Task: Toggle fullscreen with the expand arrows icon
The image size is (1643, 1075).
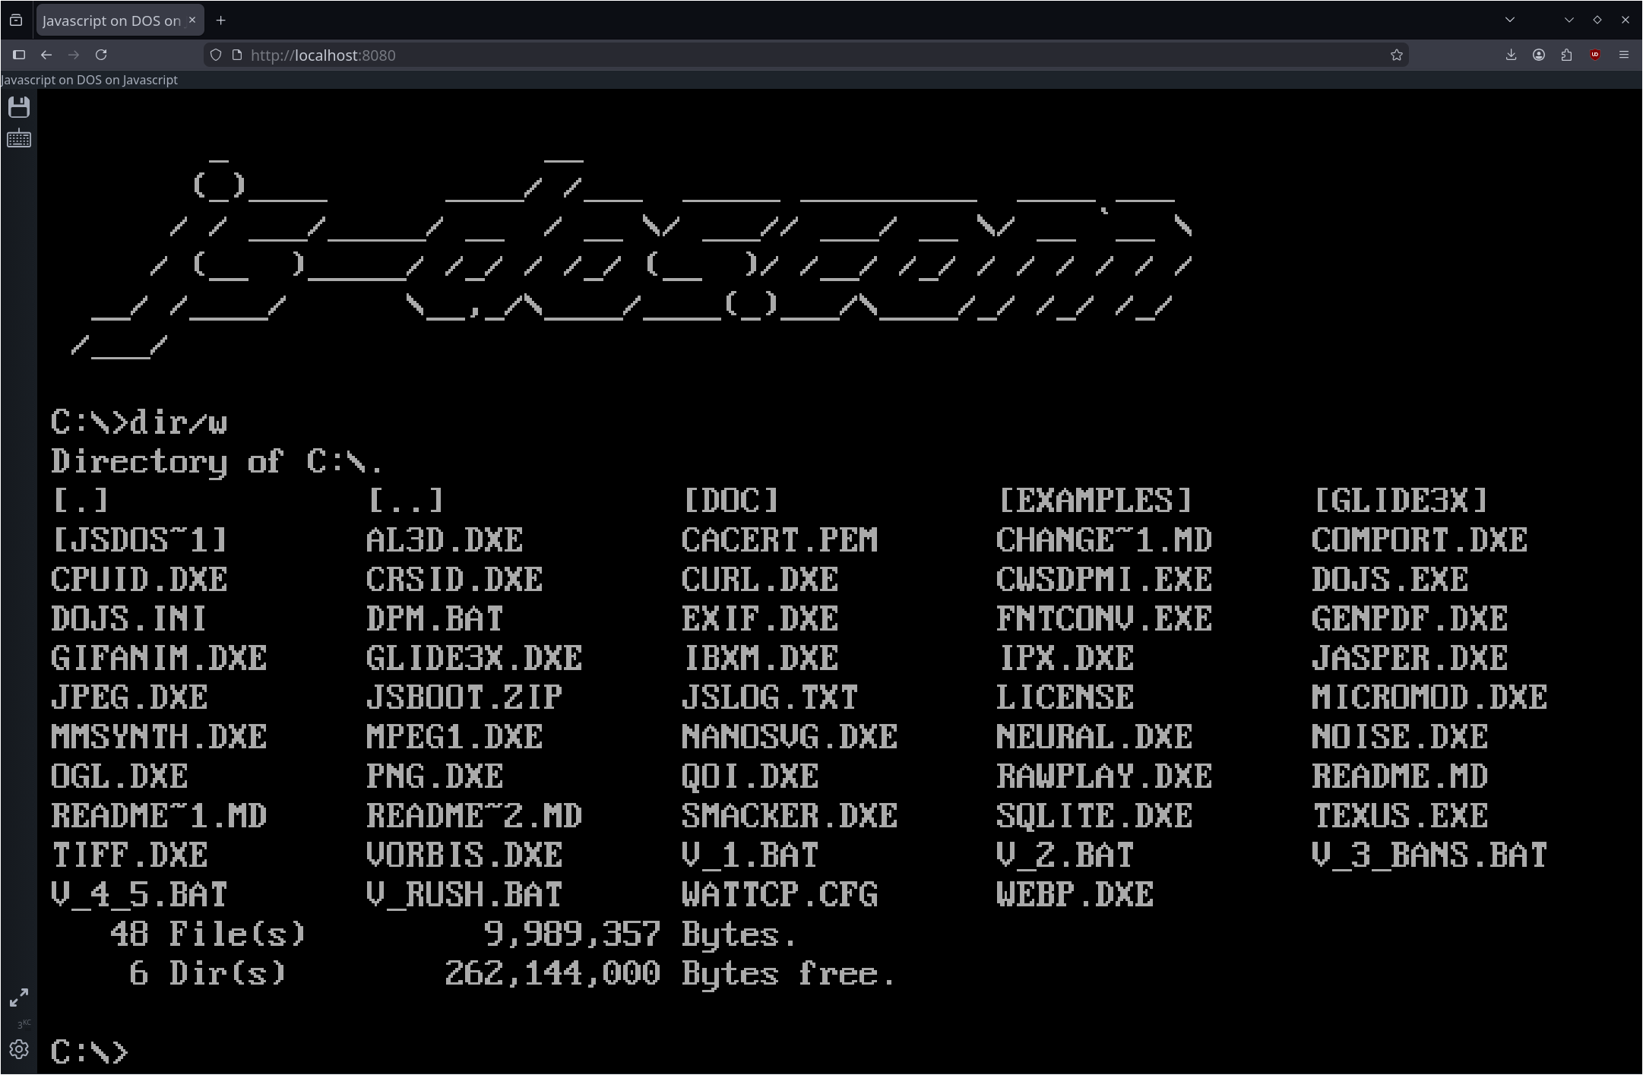Action: point(19,998)
